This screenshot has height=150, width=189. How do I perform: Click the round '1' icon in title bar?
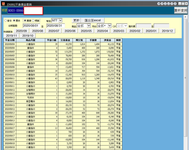165,4
